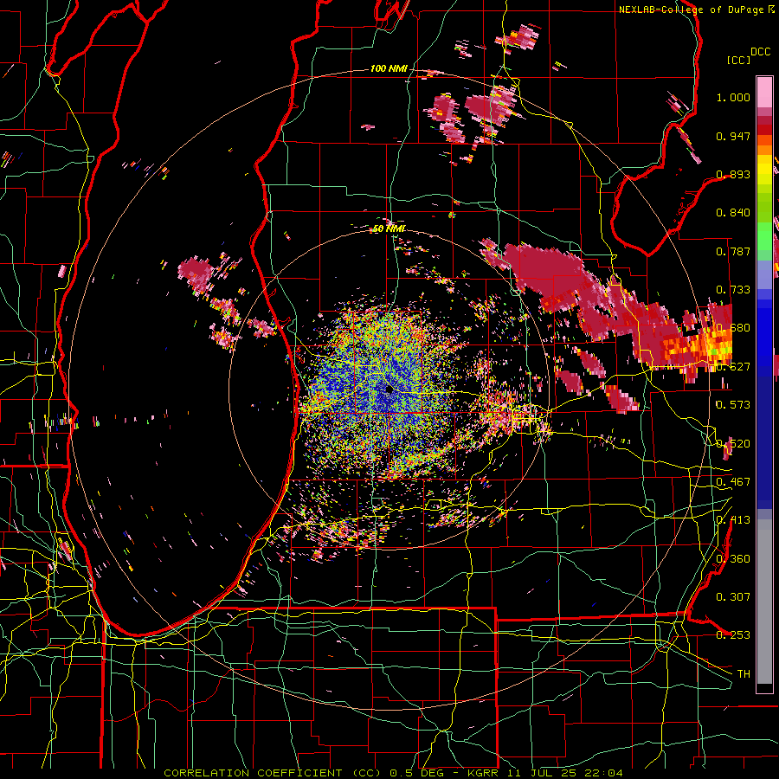Select the 1.000 scale value

coord(733,97)
